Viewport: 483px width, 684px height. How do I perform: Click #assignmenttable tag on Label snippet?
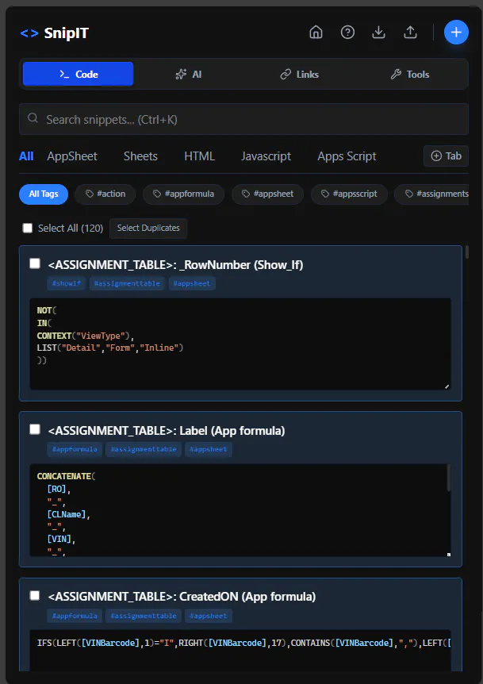pyautogui.click(x=144, y=449)
